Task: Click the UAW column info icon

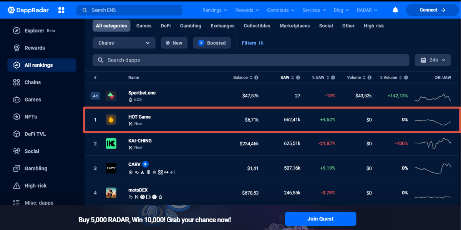Action: point(298,77)
